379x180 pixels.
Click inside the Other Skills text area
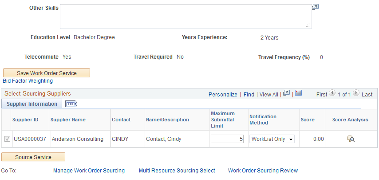pyautogui.click(x=186, y=16)
